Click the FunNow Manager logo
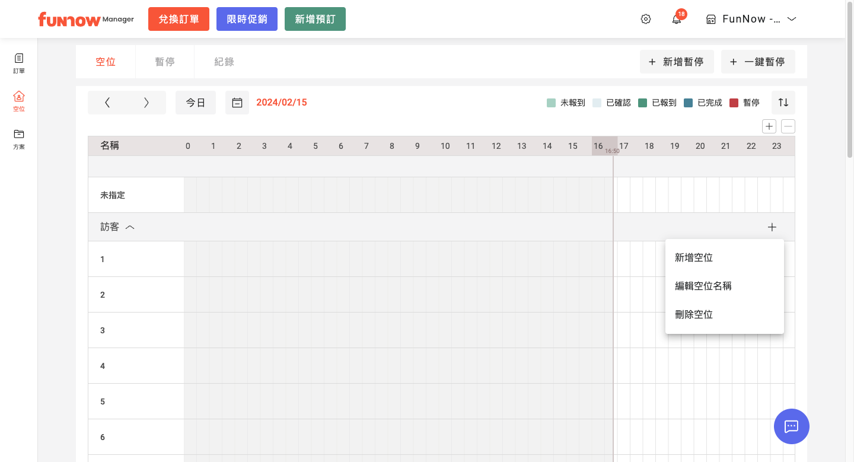The height and width of the screenshot is (462, 854). tap(86, 19)
